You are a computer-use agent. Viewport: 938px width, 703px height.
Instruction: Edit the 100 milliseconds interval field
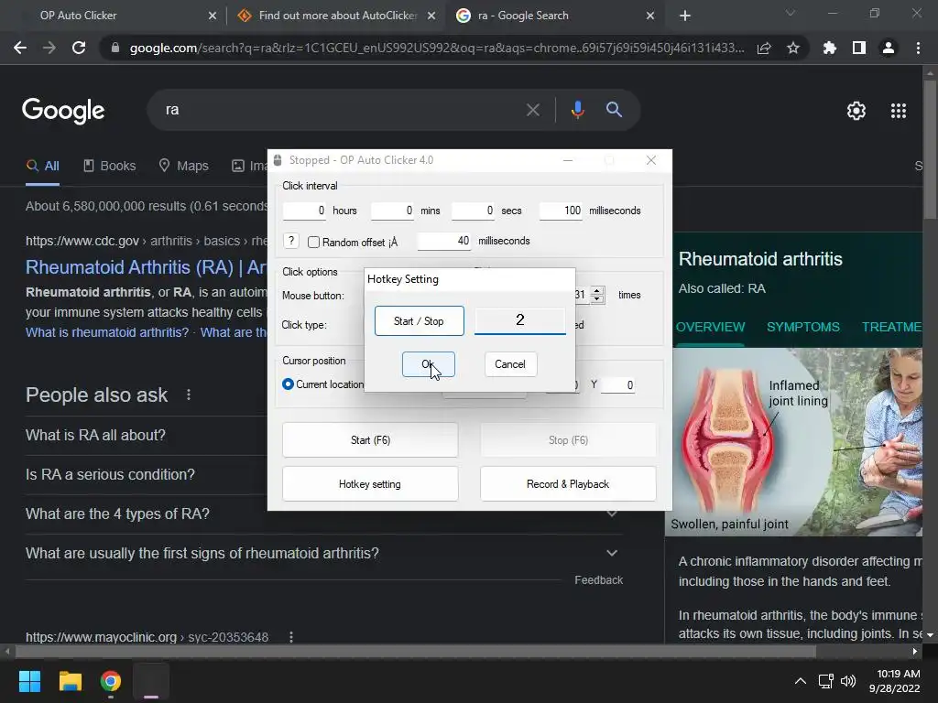click(561, 211)
